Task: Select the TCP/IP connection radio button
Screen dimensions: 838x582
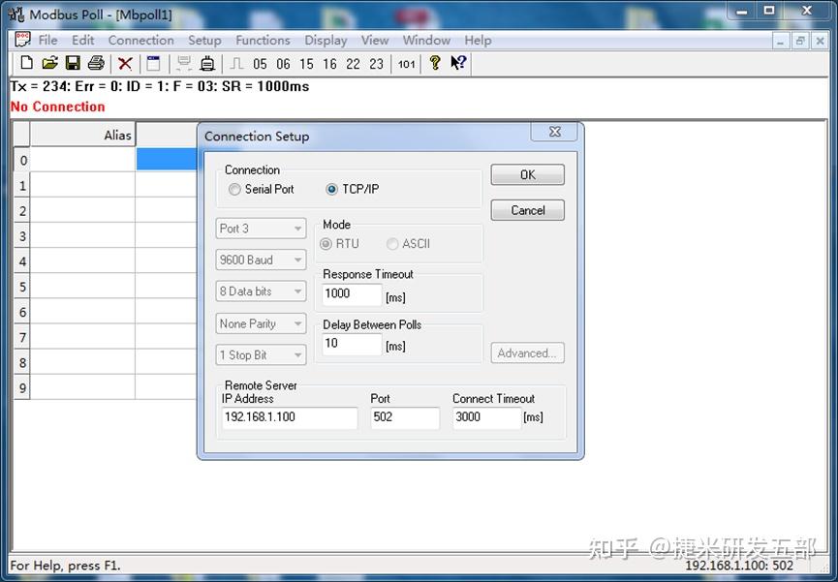Action: [329, 190]
